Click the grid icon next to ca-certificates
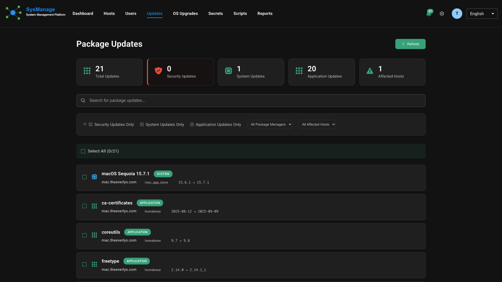 94,206
